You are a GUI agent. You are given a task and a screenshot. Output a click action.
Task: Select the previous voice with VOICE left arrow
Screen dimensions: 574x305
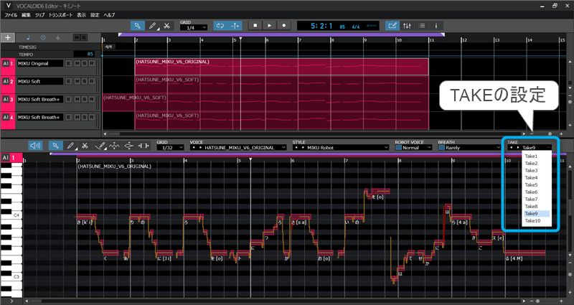[x=194, y=148]
